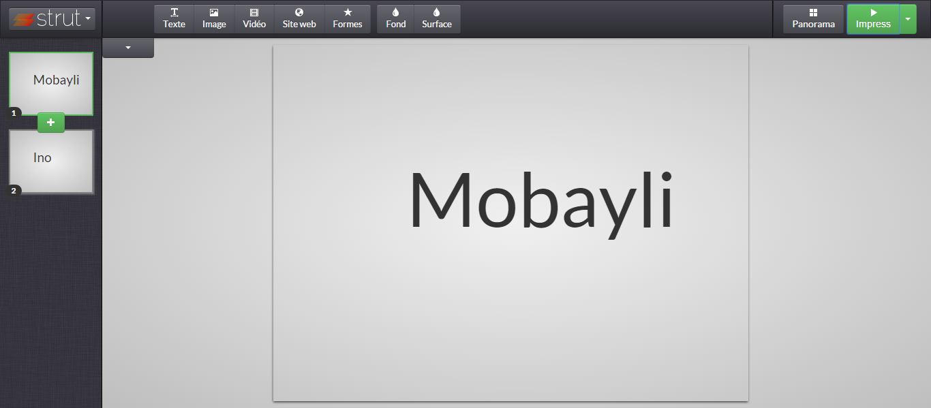The width and height of the screenshot is (931, 408).
Task: Select slide 1 thumbnail Mobayli
Action: tap(51, 84)
